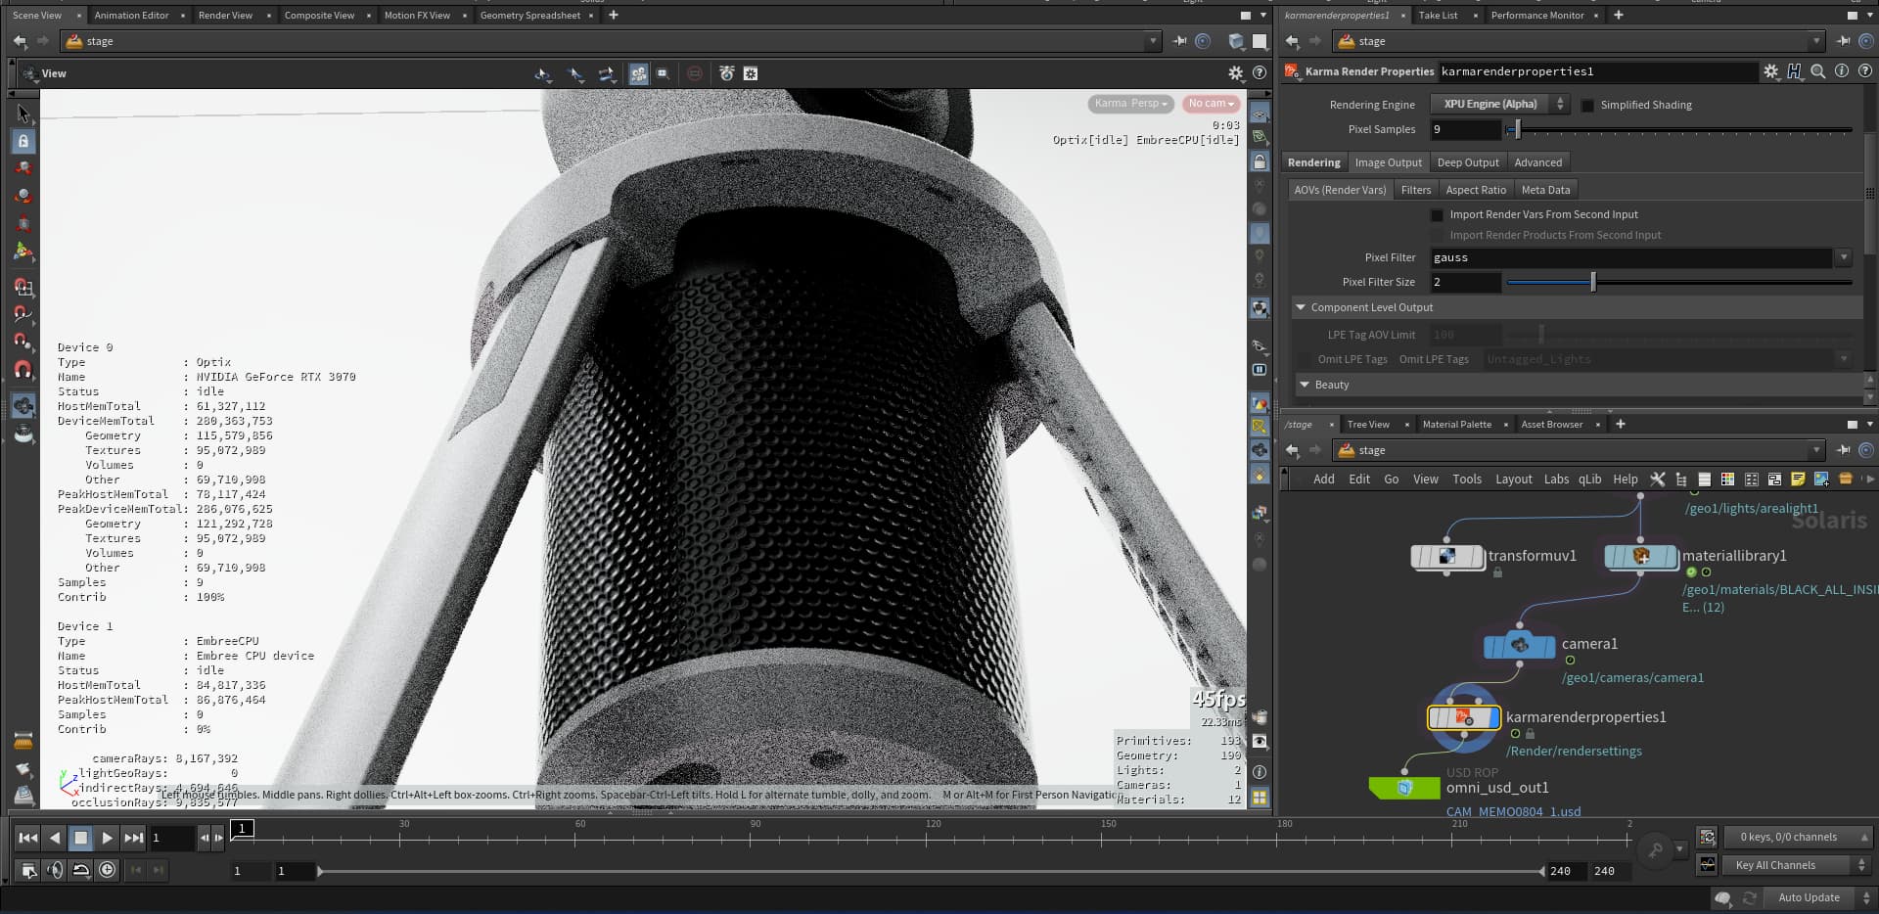Click the materiallibrary1 node icon
This screenshot has width=1879, height=914.
tap(1641, 557)
